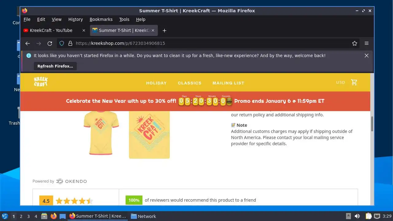View site security via padlock icon
Screen dimensions: 393x221
(70, 43)
